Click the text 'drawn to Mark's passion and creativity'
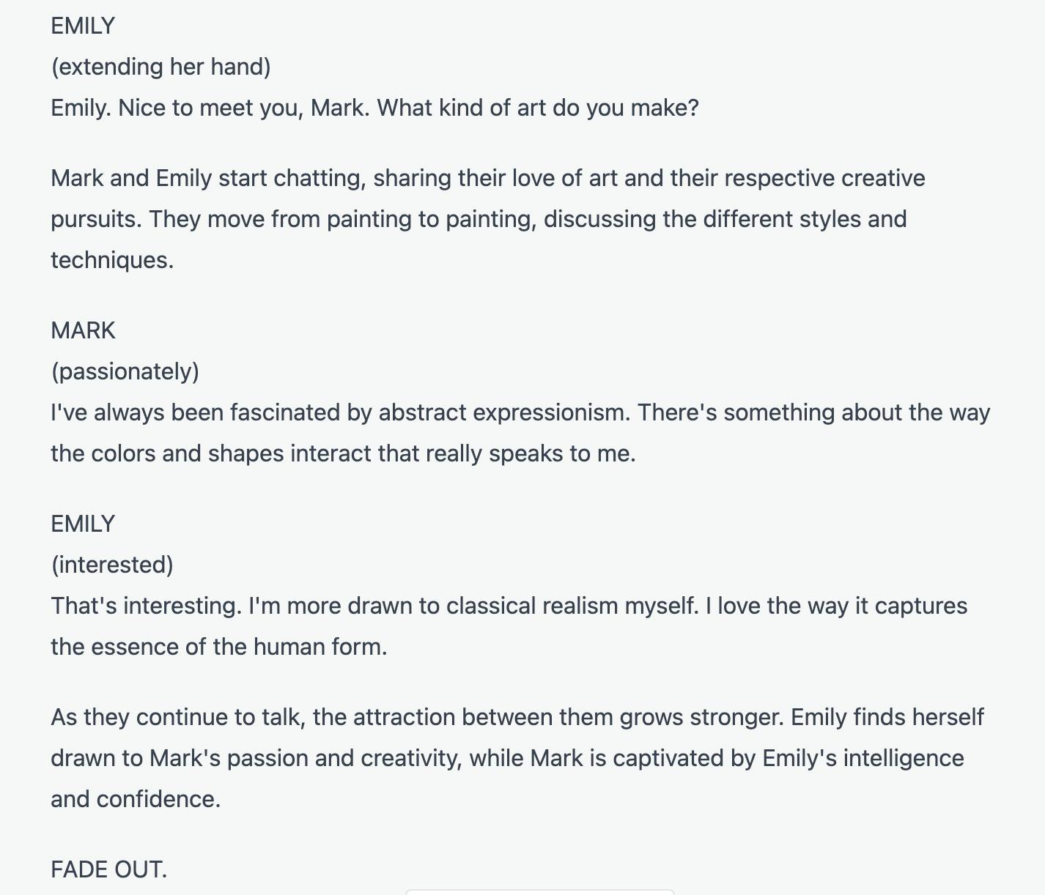 coord(256,758)
